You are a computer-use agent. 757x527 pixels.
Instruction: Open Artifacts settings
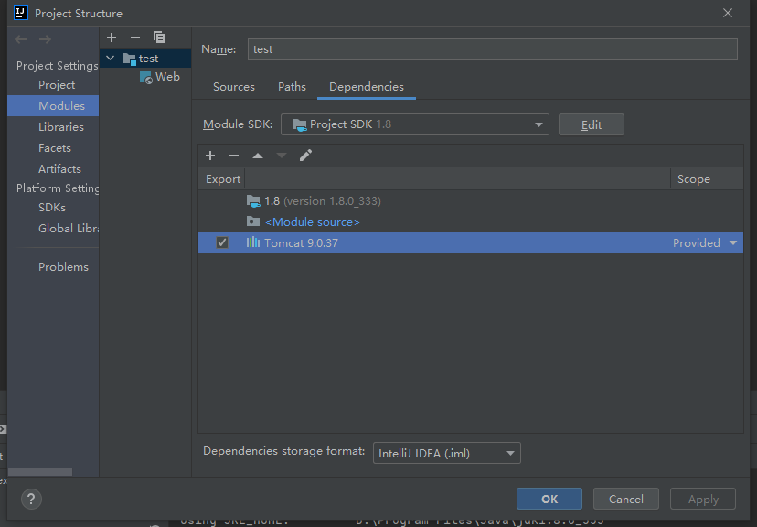click(59, 169)
